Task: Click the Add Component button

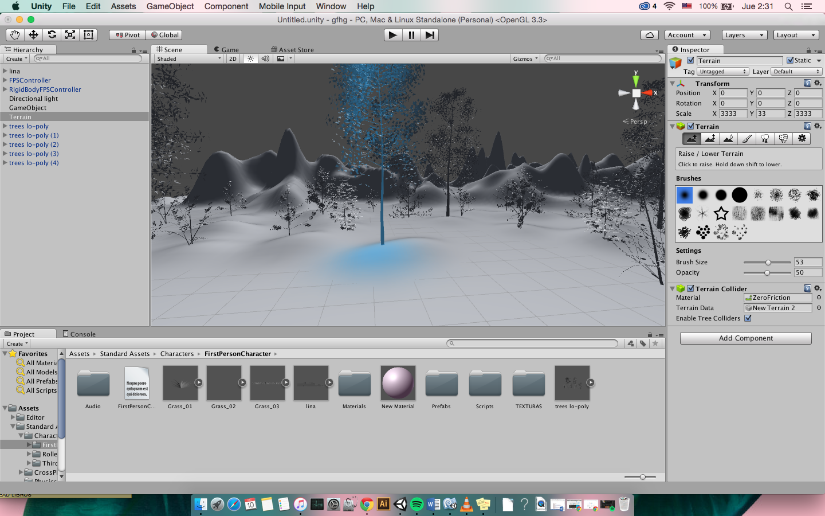Action: tap(745, 338)
